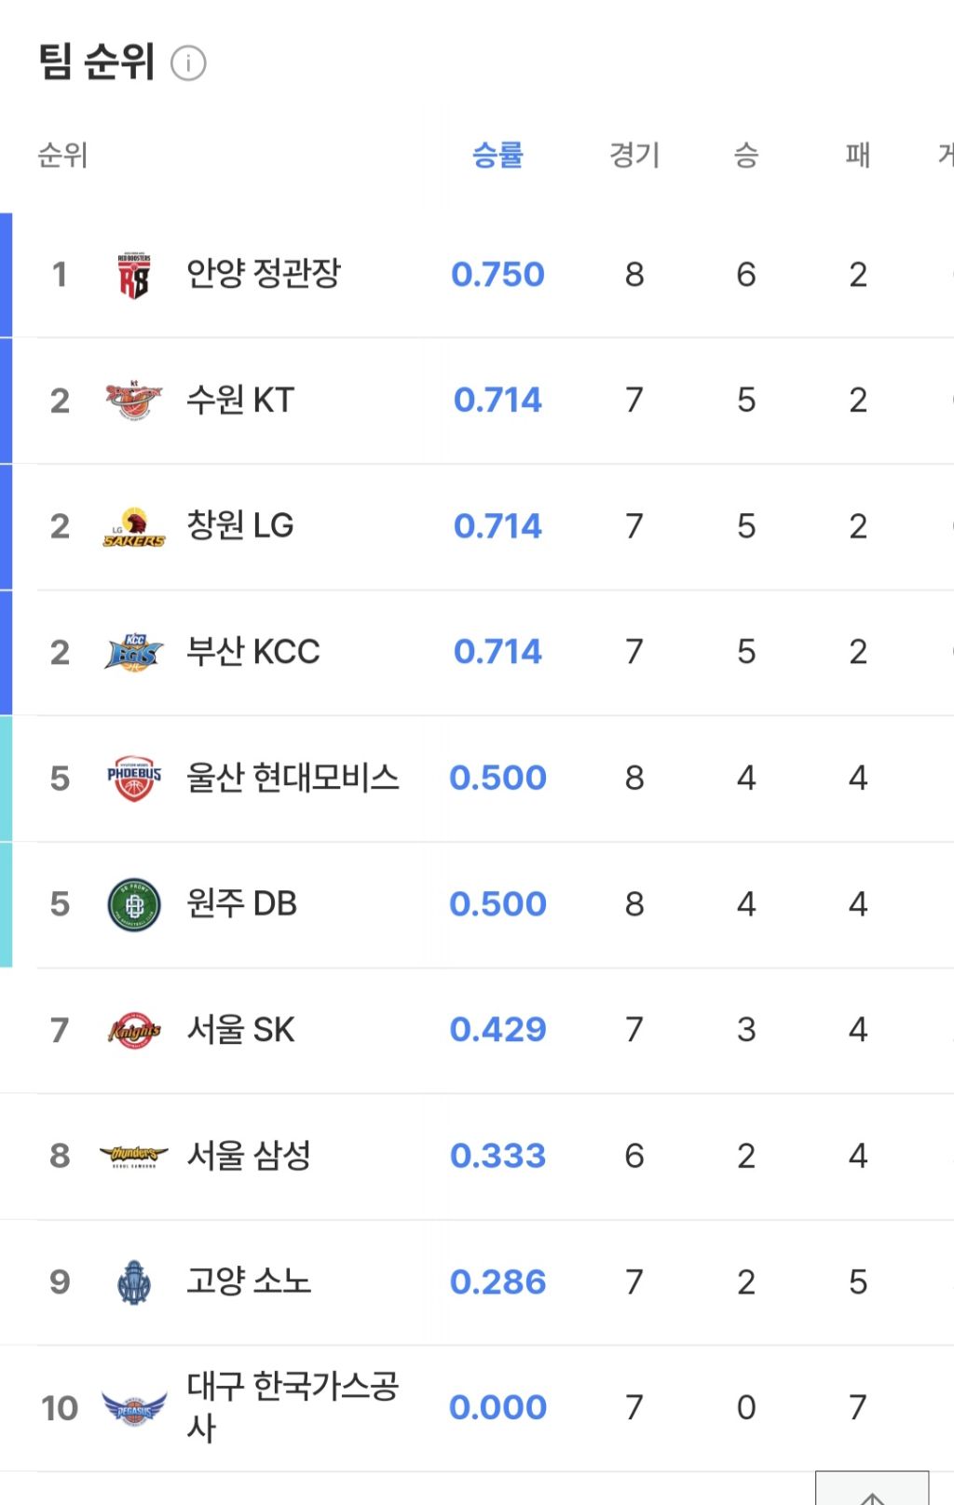Click the 부산 KCC Egis logo
Screen dimensions: 954x1505
click(134, 652)
